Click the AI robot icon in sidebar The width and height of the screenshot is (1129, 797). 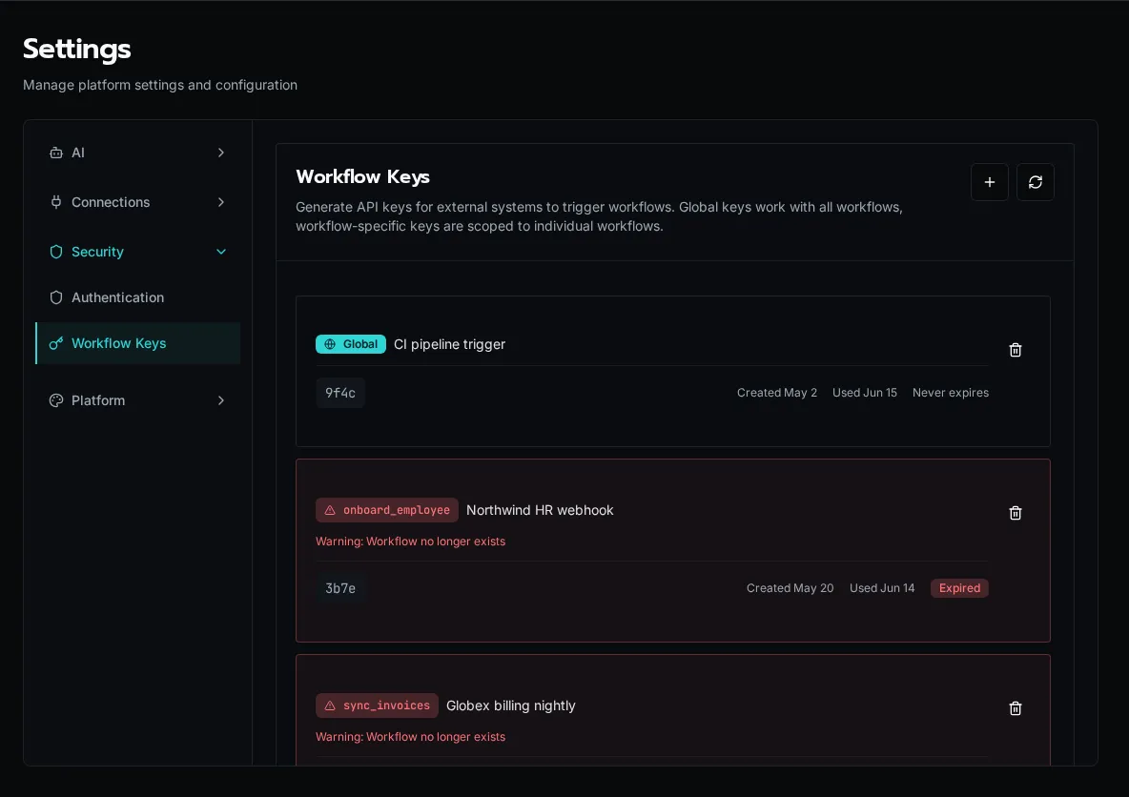click(x=56, y=153)
